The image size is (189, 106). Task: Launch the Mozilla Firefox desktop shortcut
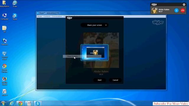(x=4, y=81)
